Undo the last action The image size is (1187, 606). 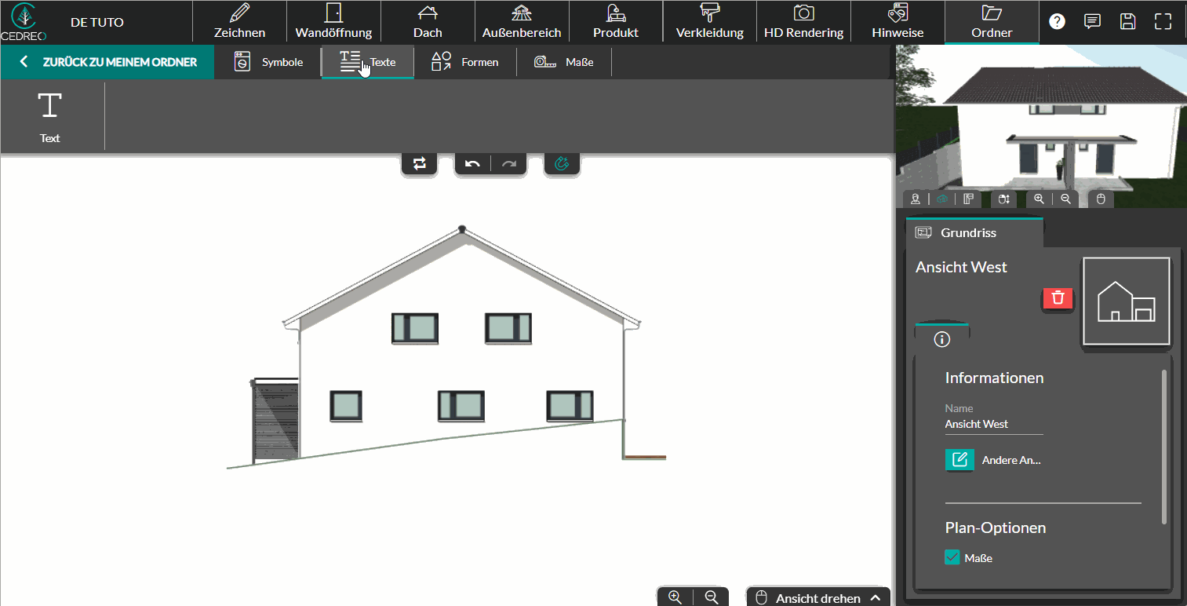(x=472, y=163)
